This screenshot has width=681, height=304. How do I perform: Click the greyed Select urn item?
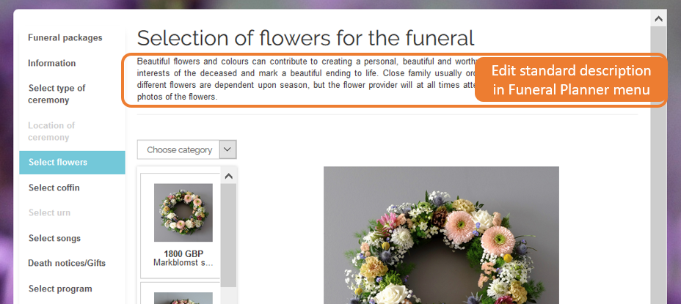tap(49, 212)
